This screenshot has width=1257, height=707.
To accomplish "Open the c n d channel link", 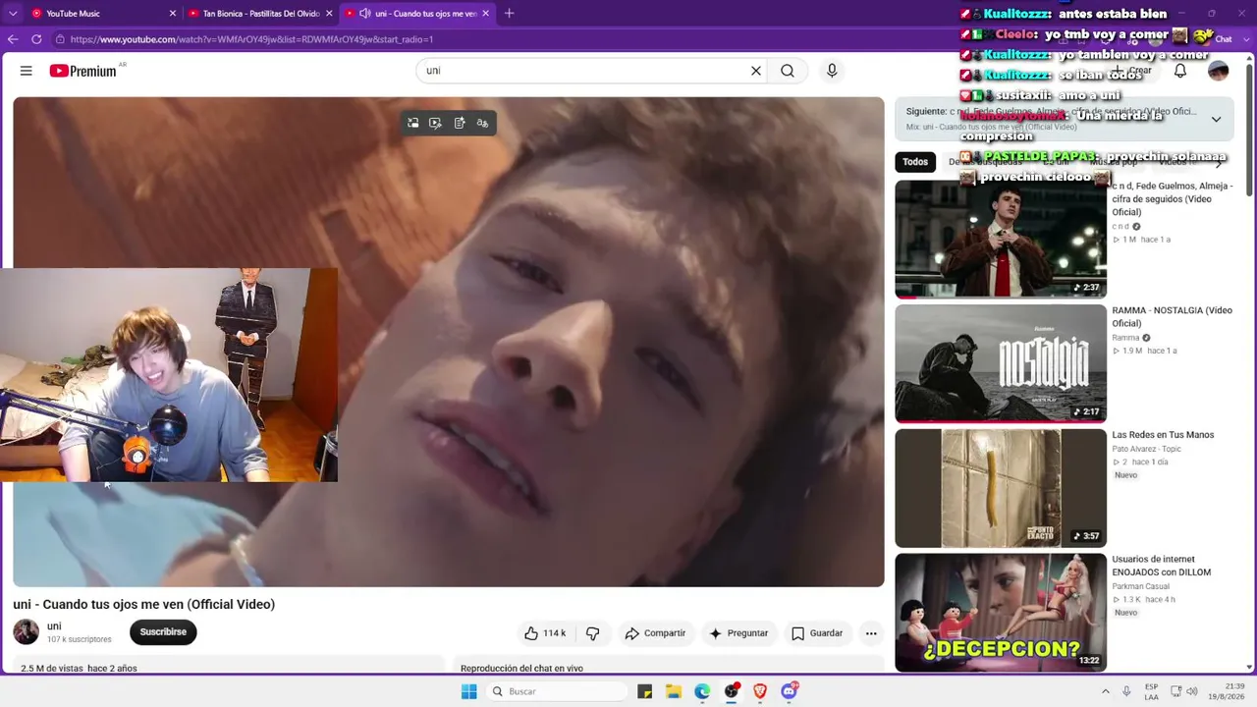I will pyautogui.click(x=1120, y=227).
